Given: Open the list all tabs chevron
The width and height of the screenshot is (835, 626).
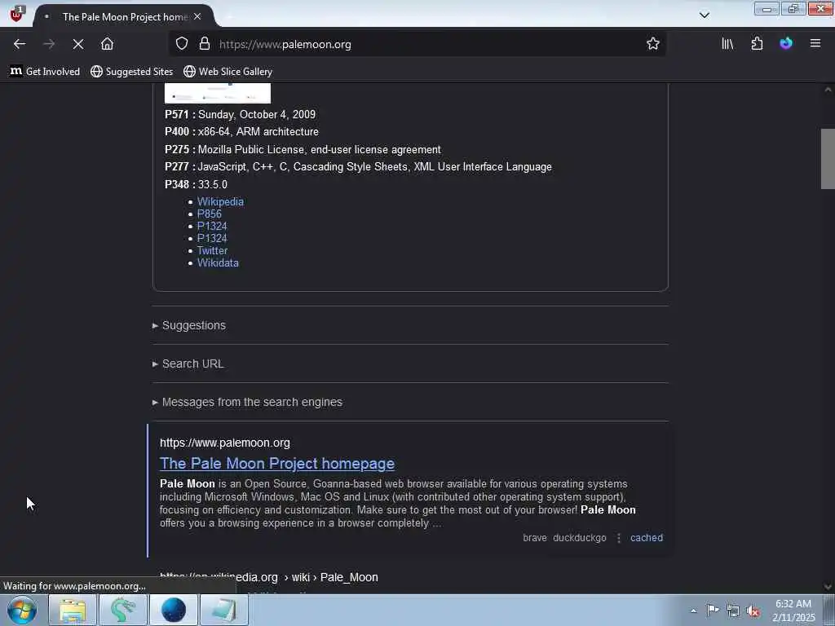Looking at the screenshot, I should [x=705, y=15].
